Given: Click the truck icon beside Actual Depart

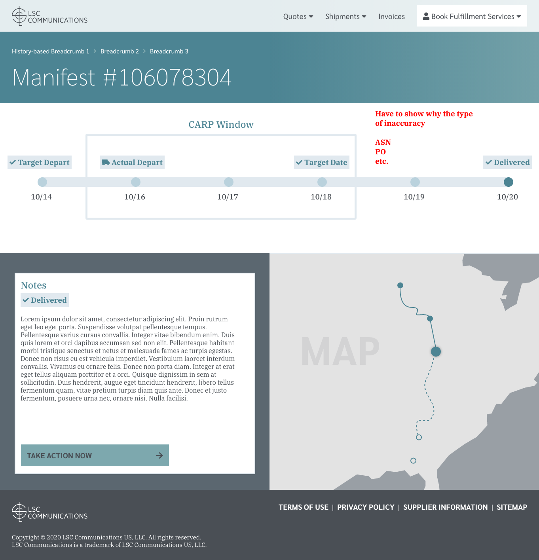Looking at the screenshot, I should click(105, 162).
